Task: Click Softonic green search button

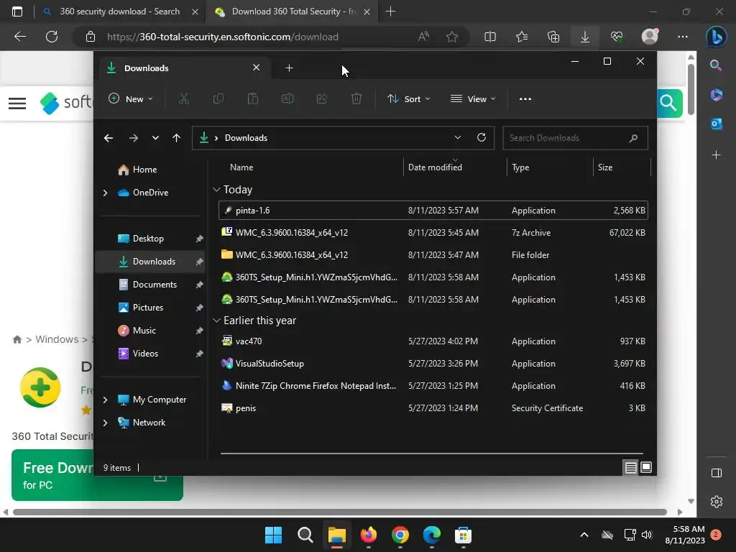Action: [x=669, y=103]
